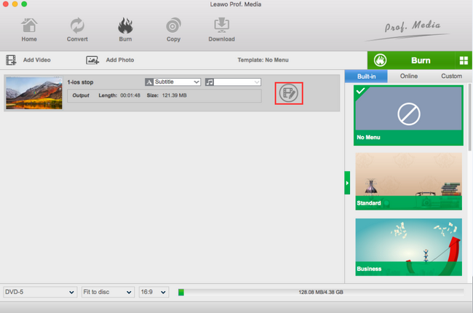Click the green Burn button

pos(411,60)
